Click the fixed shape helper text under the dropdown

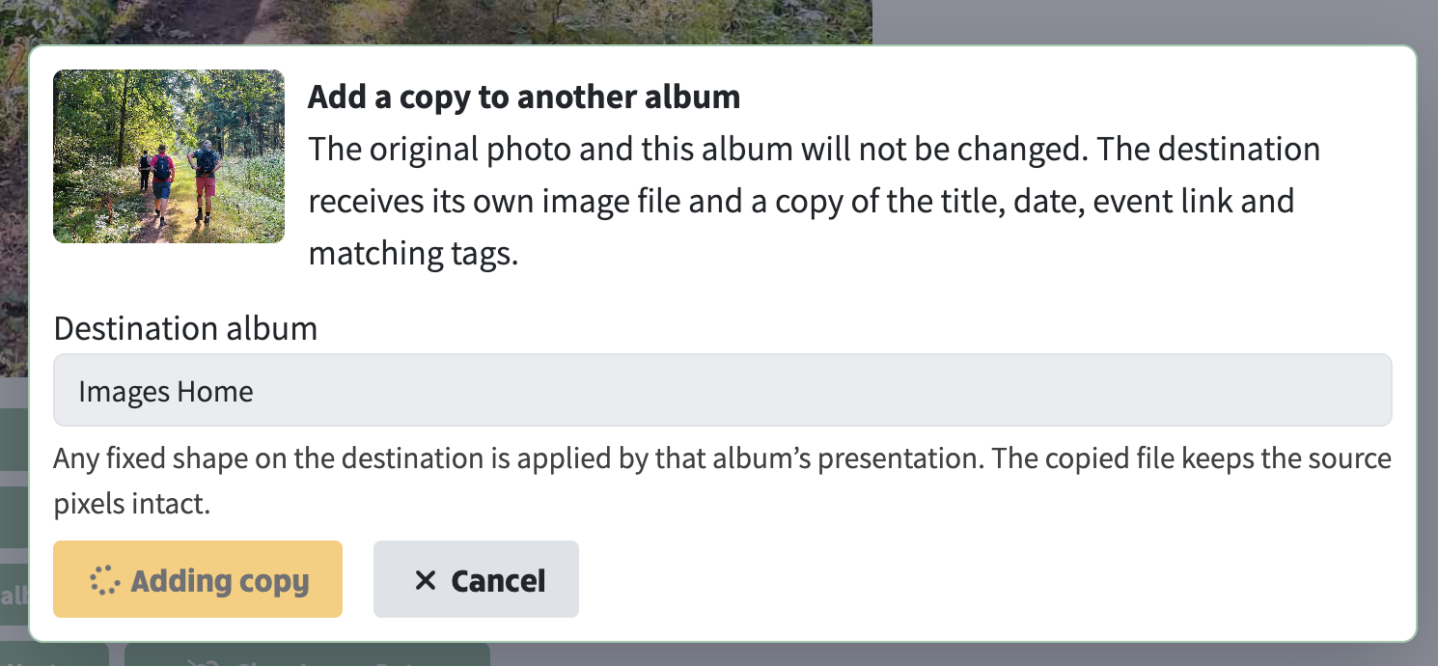723,480
